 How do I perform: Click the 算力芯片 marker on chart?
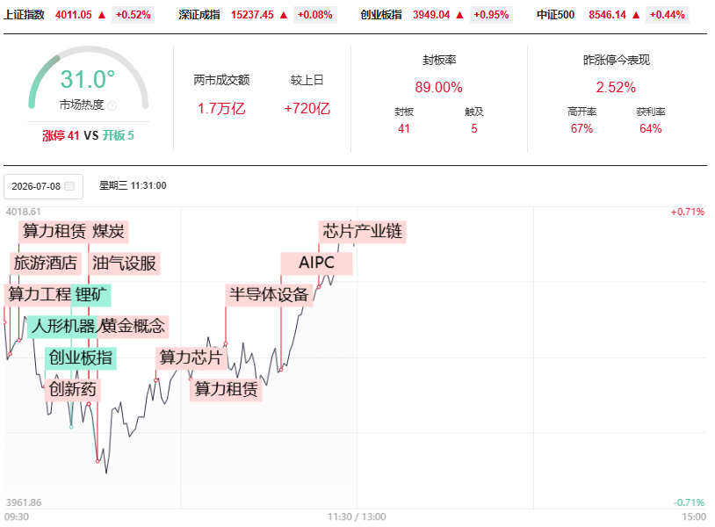click(x=191, y=357)
